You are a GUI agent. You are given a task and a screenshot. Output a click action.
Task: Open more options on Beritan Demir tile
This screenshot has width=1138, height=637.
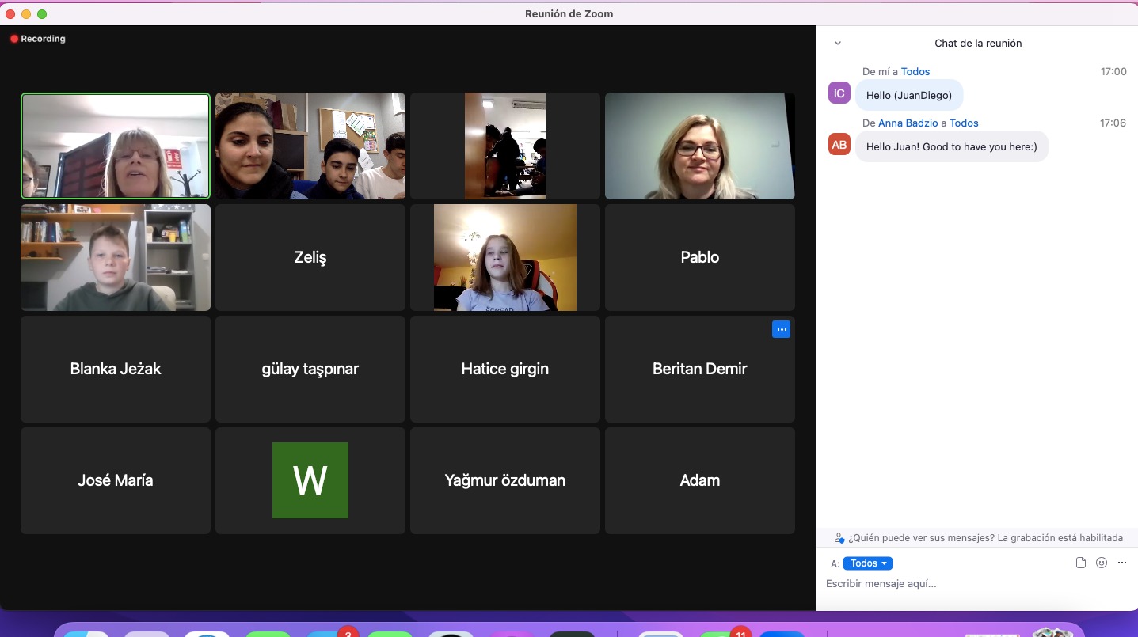(781, 329)
